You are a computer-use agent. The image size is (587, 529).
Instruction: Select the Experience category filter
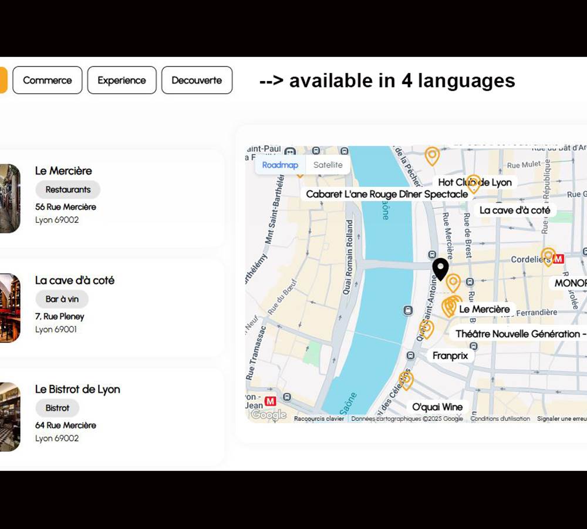pos(122,81)
